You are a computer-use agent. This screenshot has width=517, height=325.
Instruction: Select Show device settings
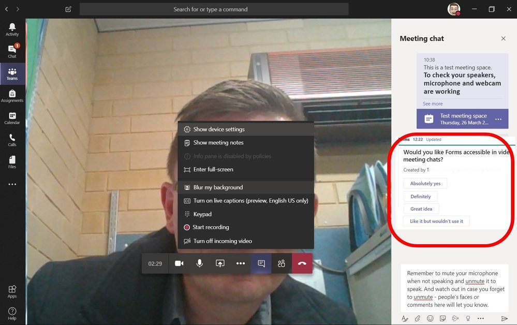[246, 129]
